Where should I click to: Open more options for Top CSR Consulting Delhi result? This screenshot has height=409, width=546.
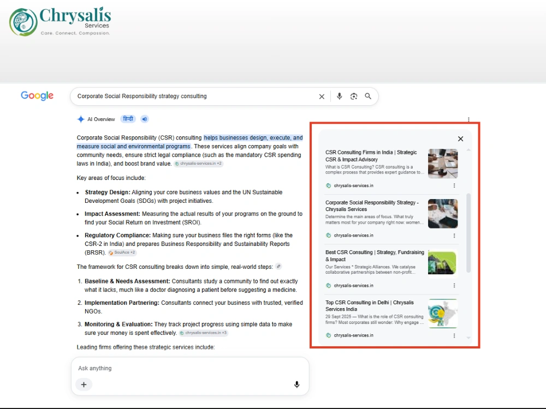tap(454, 335)
